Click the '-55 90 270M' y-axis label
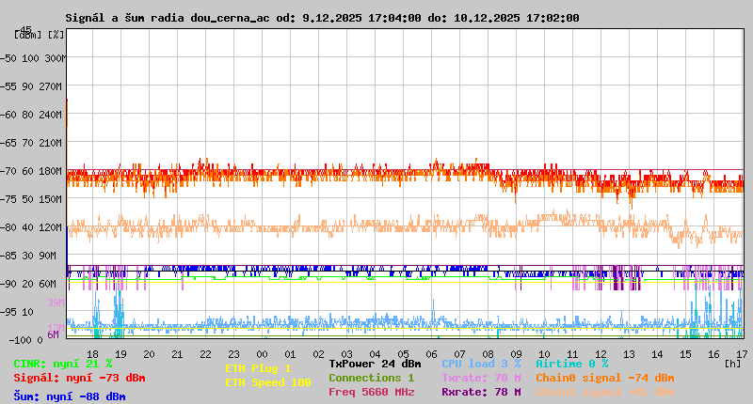Screen dimensions: 753x404 tap(31, 86)
